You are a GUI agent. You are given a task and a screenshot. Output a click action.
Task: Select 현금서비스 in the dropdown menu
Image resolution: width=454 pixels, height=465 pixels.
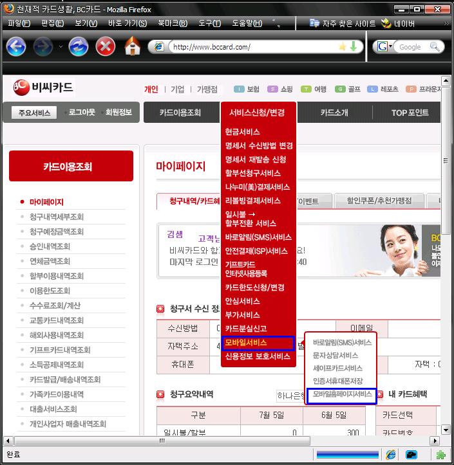[242, 132]
